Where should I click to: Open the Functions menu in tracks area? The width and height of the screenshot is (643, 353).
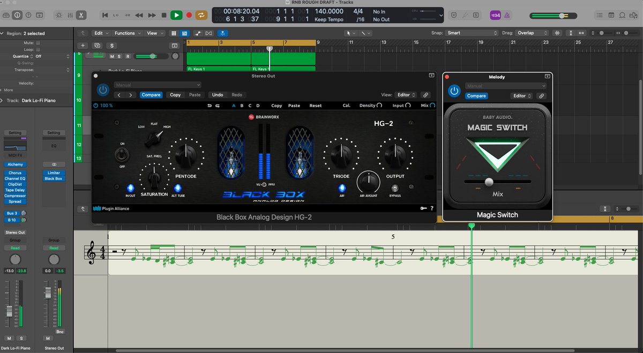(x=127, y=33)
